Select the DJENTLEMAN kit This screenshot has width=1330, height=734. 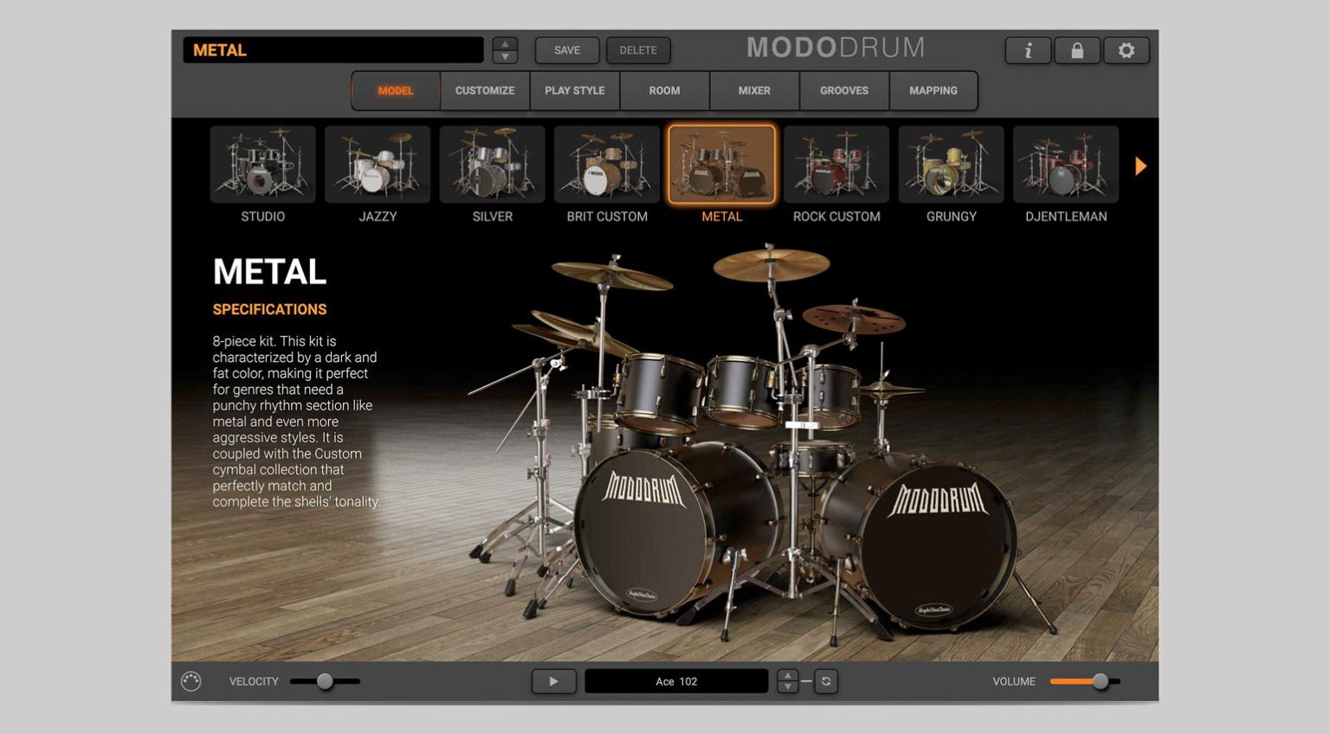click(x=1065, y=164)
